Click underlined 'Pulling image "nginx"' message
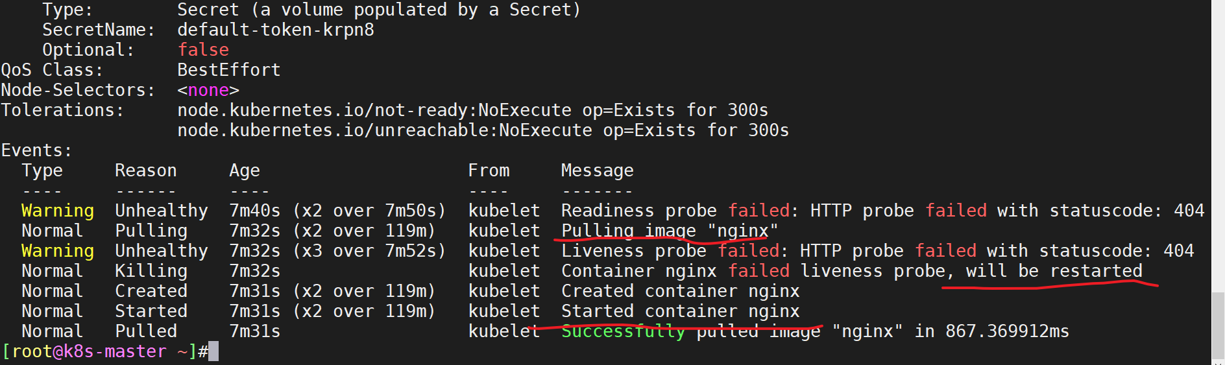This screenshot has height=365, width=1225. pos(670,231)
